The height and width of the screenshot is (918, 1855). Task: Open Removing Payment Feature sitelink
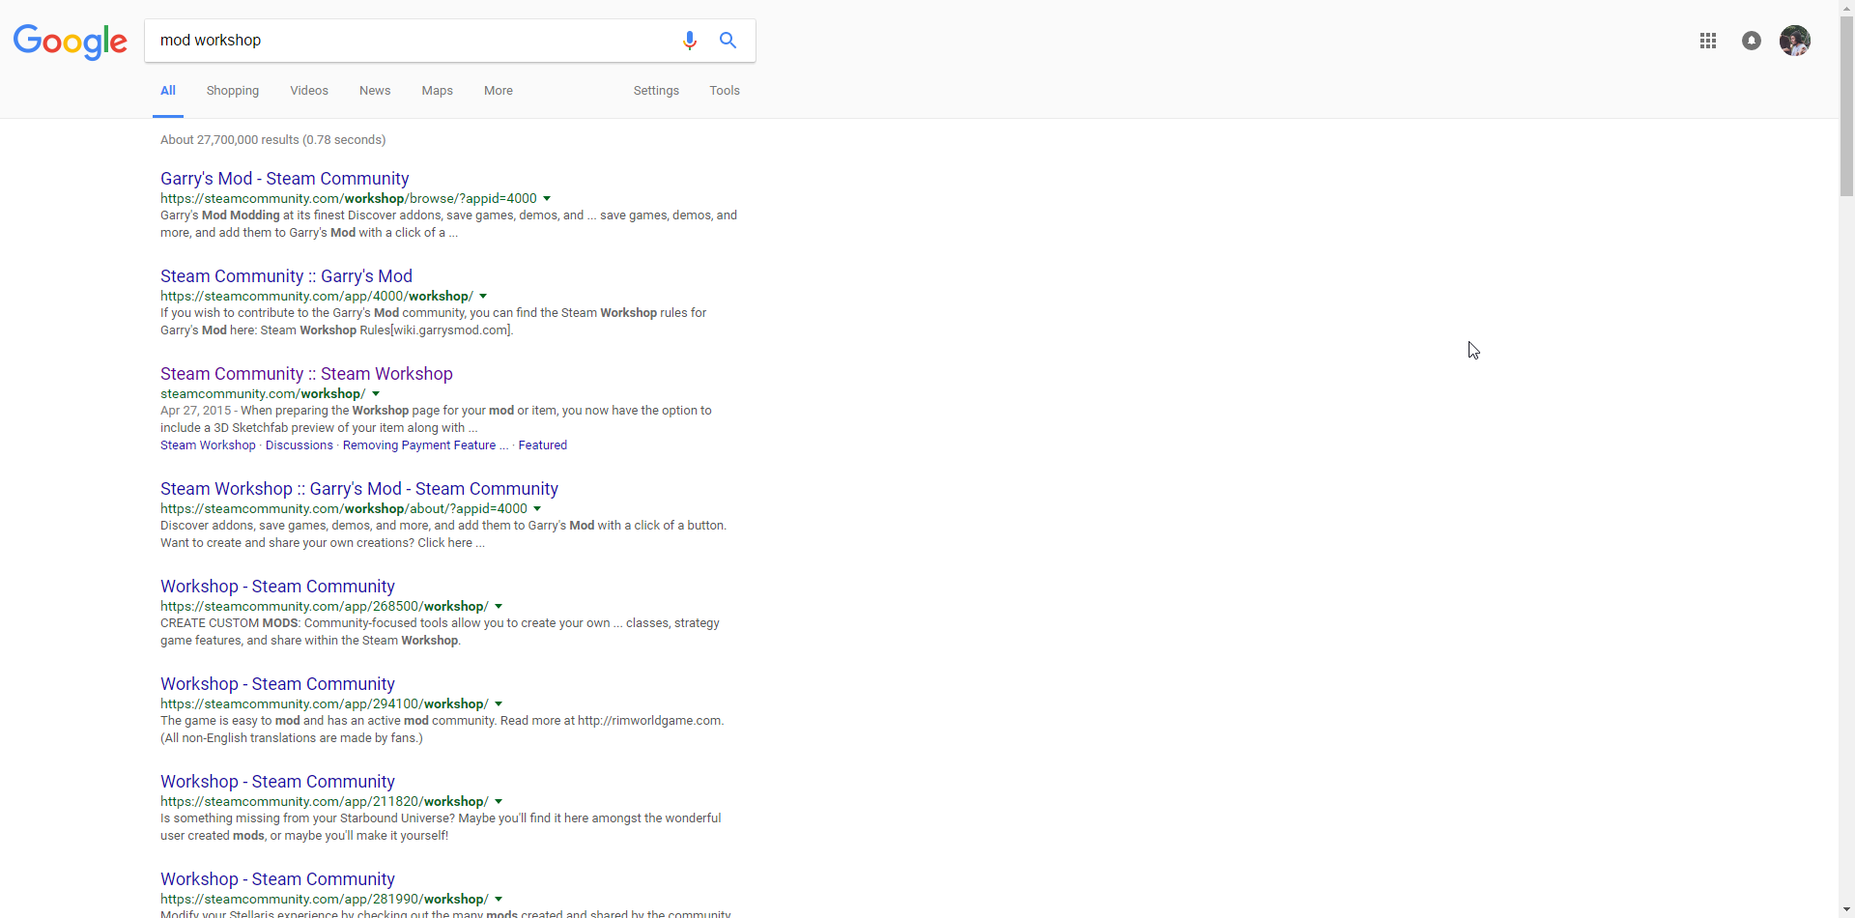[425, 445]
